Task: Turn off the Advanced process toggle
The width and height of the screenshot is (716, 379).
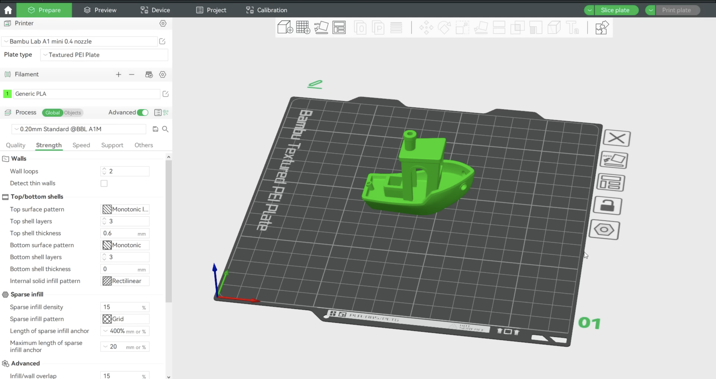Action: 143,113
